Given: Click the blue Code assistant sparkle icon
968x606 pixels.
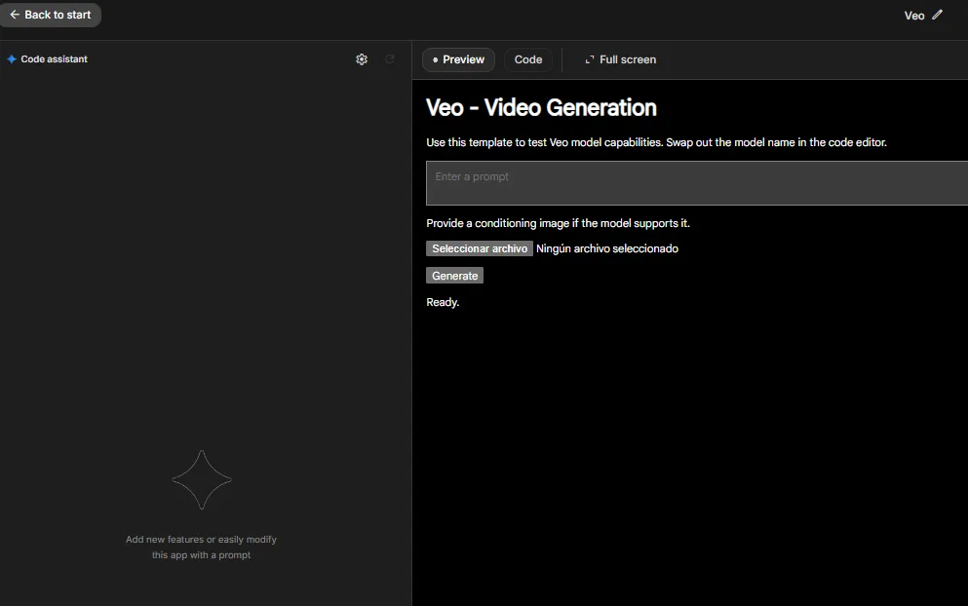Looking at the screenshot, I should pyautogui.click(x=12, y=59).
